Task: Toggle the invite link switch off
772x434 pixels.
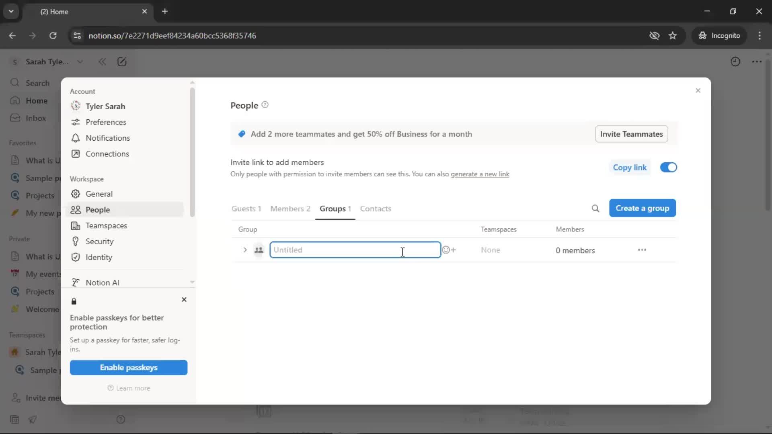Action: pos(668,168)
